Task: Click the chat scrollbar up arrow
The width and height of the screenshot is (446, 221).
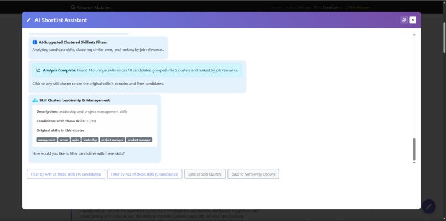Action: point(414,35)
